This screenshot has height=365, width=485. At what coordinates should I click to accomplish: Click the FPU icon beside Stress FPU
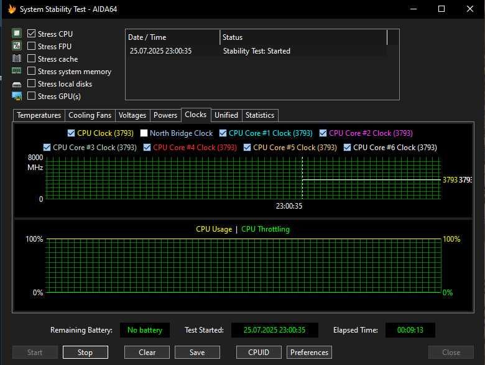(x=17, y=46)
